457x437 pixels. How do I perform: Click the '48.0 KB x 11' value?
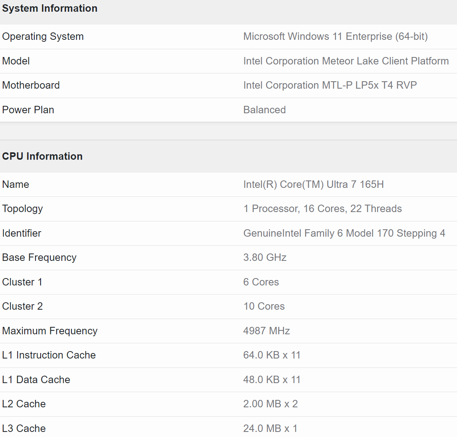coord(271,380)
